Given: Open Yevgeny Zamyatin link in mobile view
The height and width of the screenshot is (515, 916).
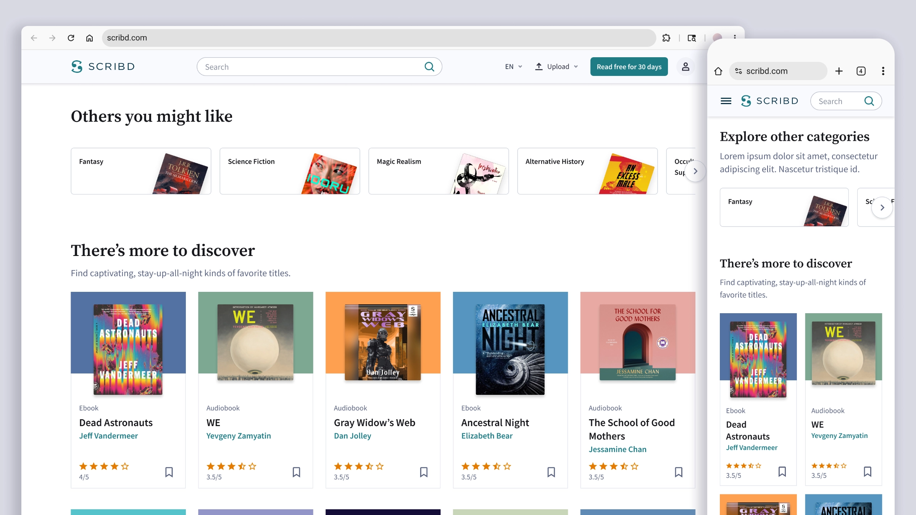Looking at the screenshot, I should [x=839, y=436].
